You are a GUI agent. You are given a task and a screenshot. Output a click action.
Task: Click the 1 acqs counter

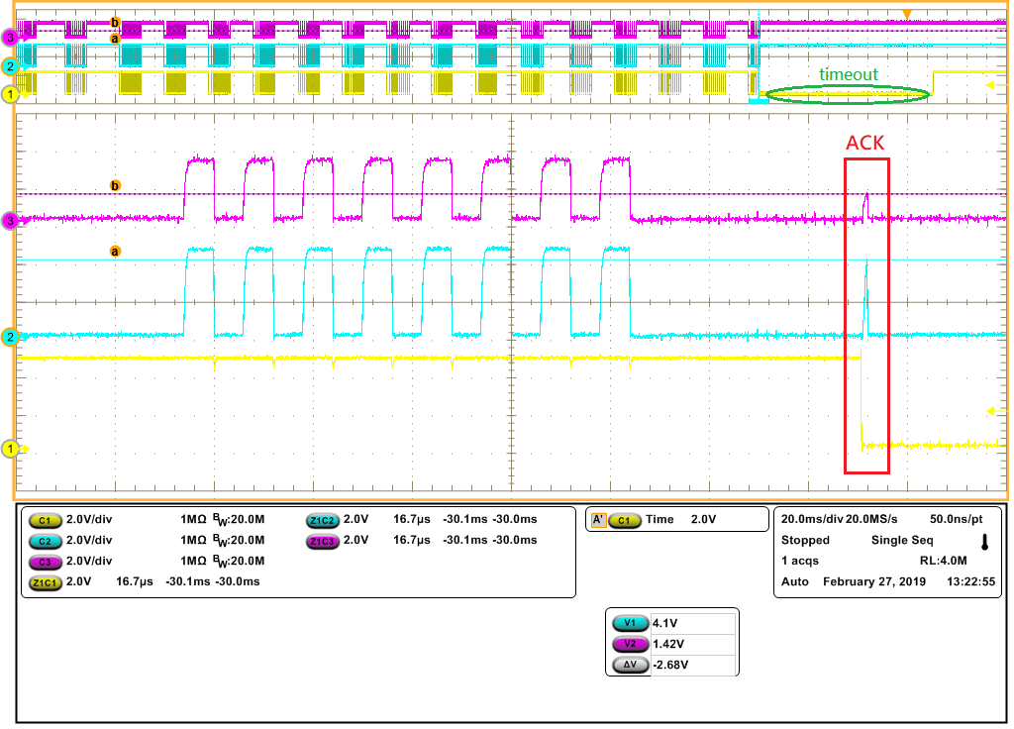click(800, 561)
